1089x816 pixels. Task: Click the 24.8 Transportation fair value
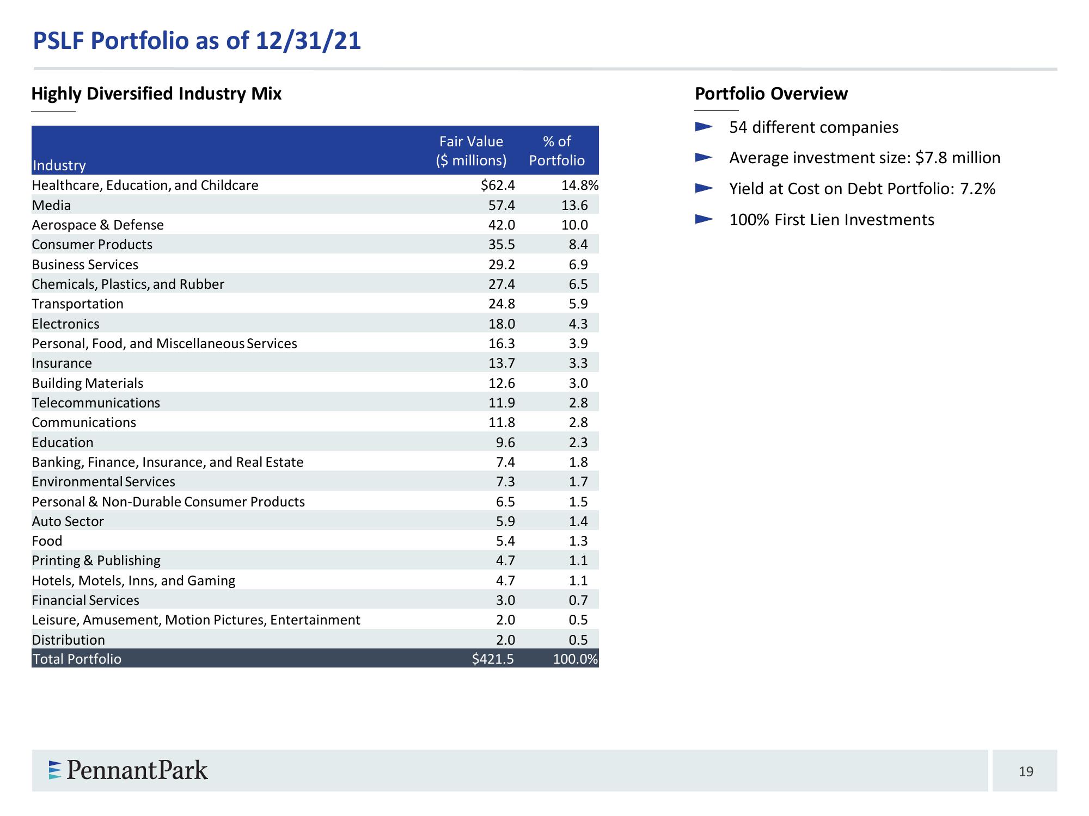(501, 304)
